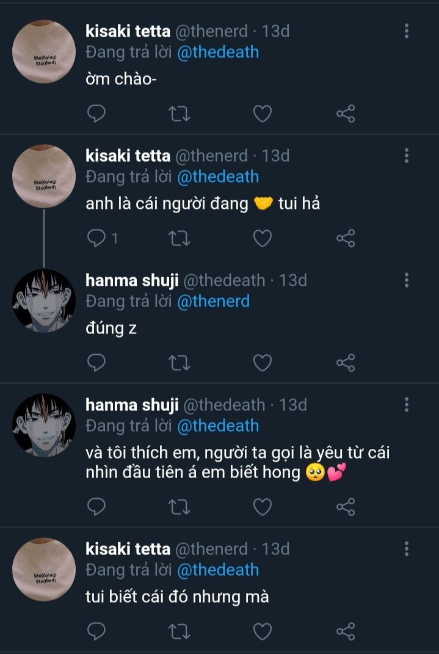
Task: Retweet the "ờm chào-" tweet
Action: tap(179, 114)
